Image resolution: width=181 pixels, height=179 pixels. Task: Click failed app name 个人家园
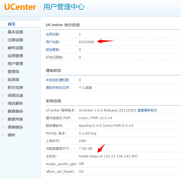[85, 88]
